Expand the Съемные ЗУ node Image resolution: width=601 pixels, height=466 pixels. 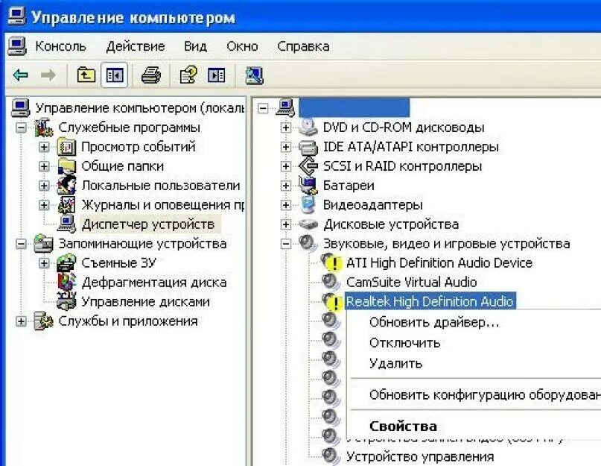[44, 263]
